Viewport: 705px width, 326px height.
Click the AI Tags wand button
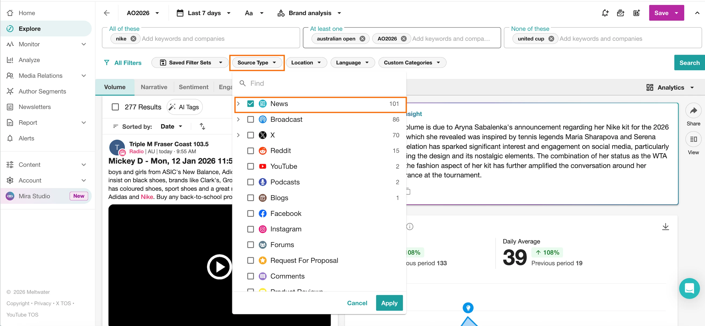click(x=184, y=107)
